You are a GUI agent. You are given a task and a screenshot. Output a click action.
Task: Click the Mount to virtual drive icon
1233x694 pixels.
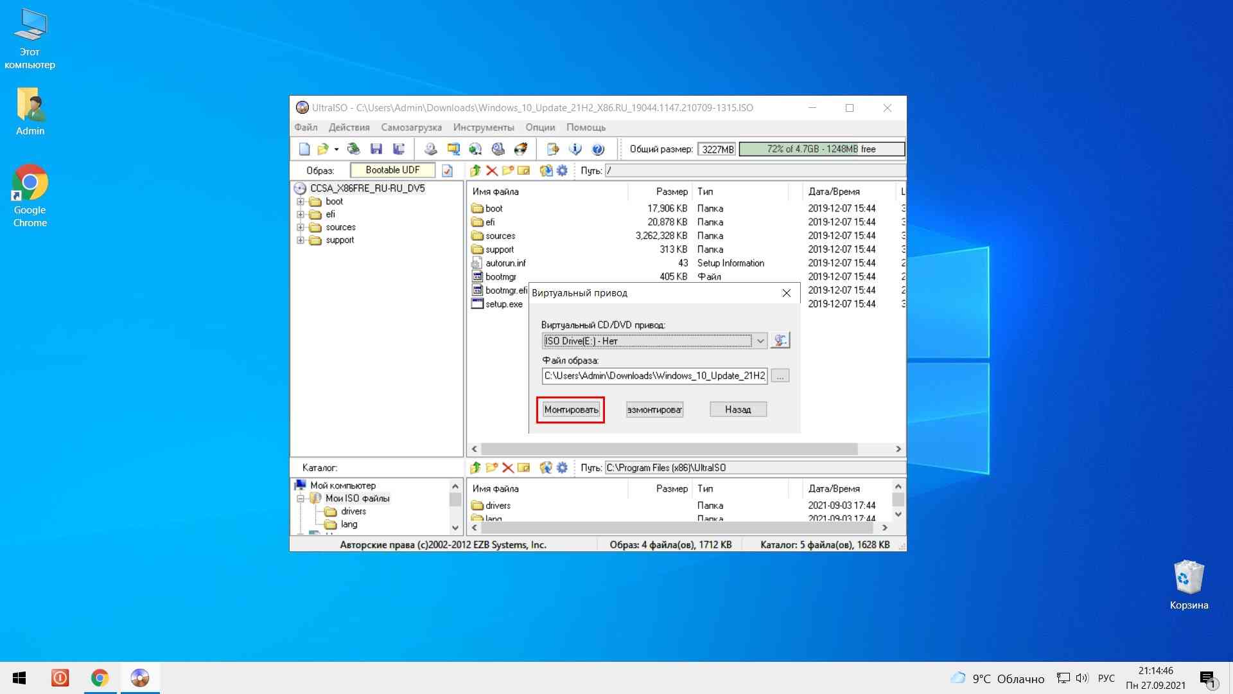click(x=498, y=149)
